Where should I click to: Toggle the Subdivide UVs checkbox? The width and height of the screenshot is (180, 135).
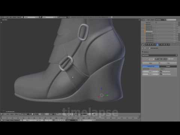click(161, 72)
